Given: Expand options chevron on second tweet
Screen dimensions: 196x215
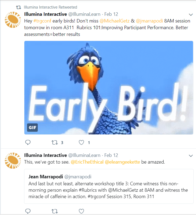Looking at the screenshot, I should click(191, 156).
